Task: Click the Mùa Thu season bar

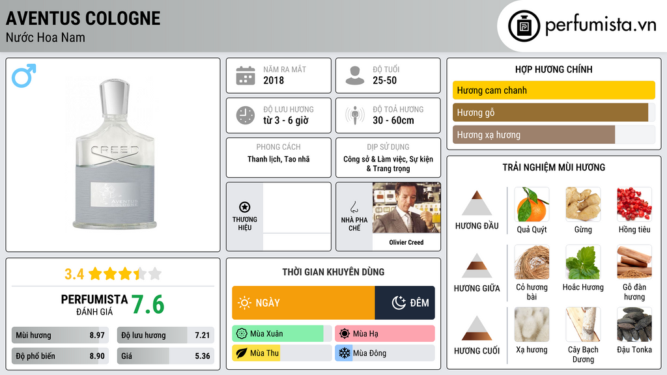Action: coord(282,353)
